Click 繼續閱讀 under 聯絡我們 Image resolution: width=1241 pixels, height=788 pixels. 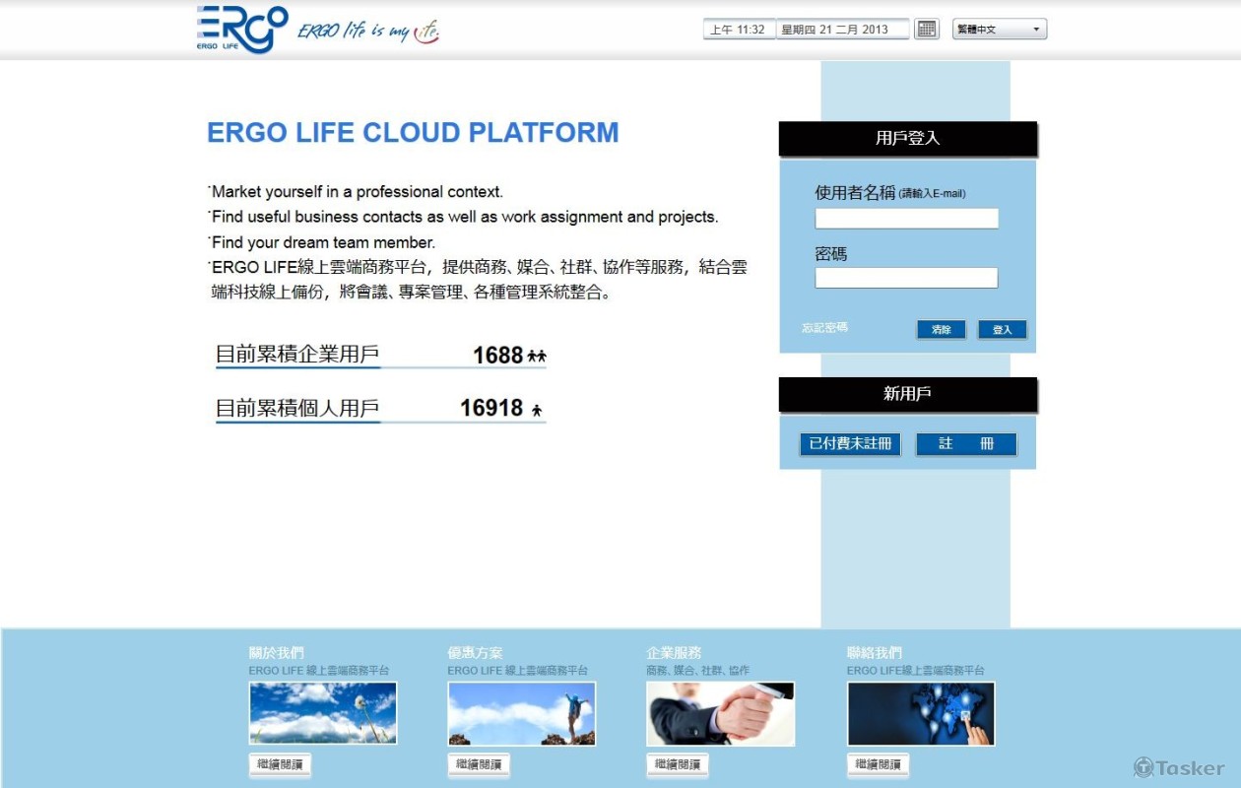(878, 764)
